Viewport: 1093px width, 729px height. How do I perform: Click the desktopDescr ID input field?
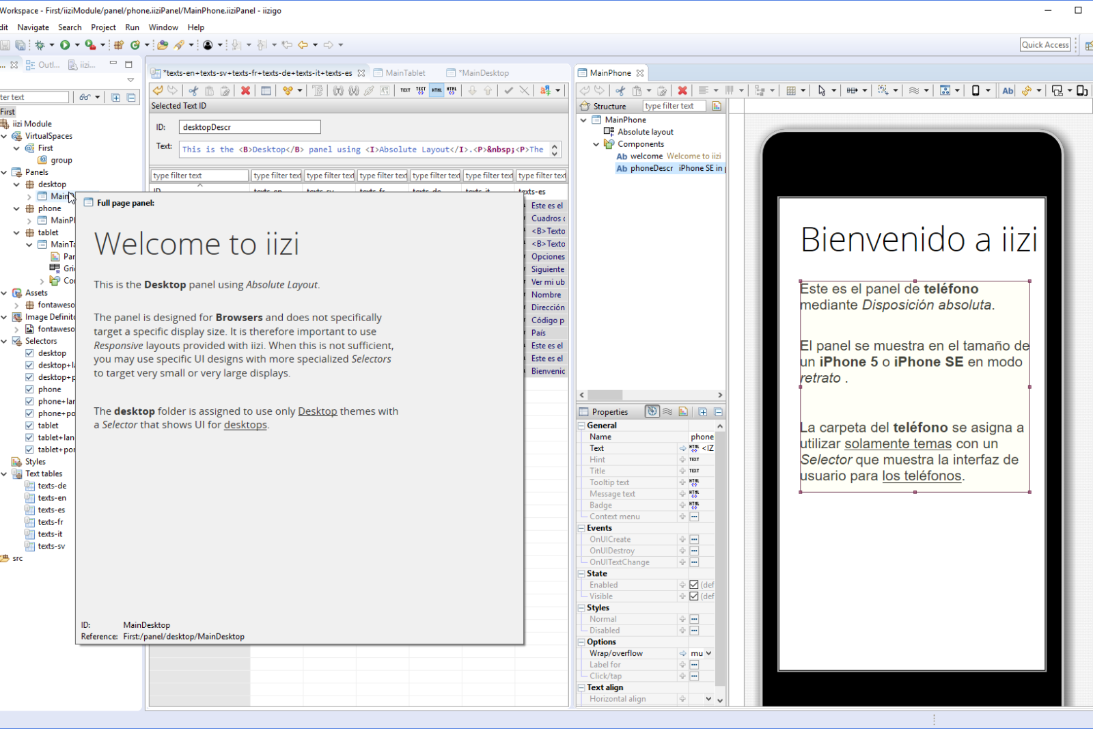pos(249,127)
